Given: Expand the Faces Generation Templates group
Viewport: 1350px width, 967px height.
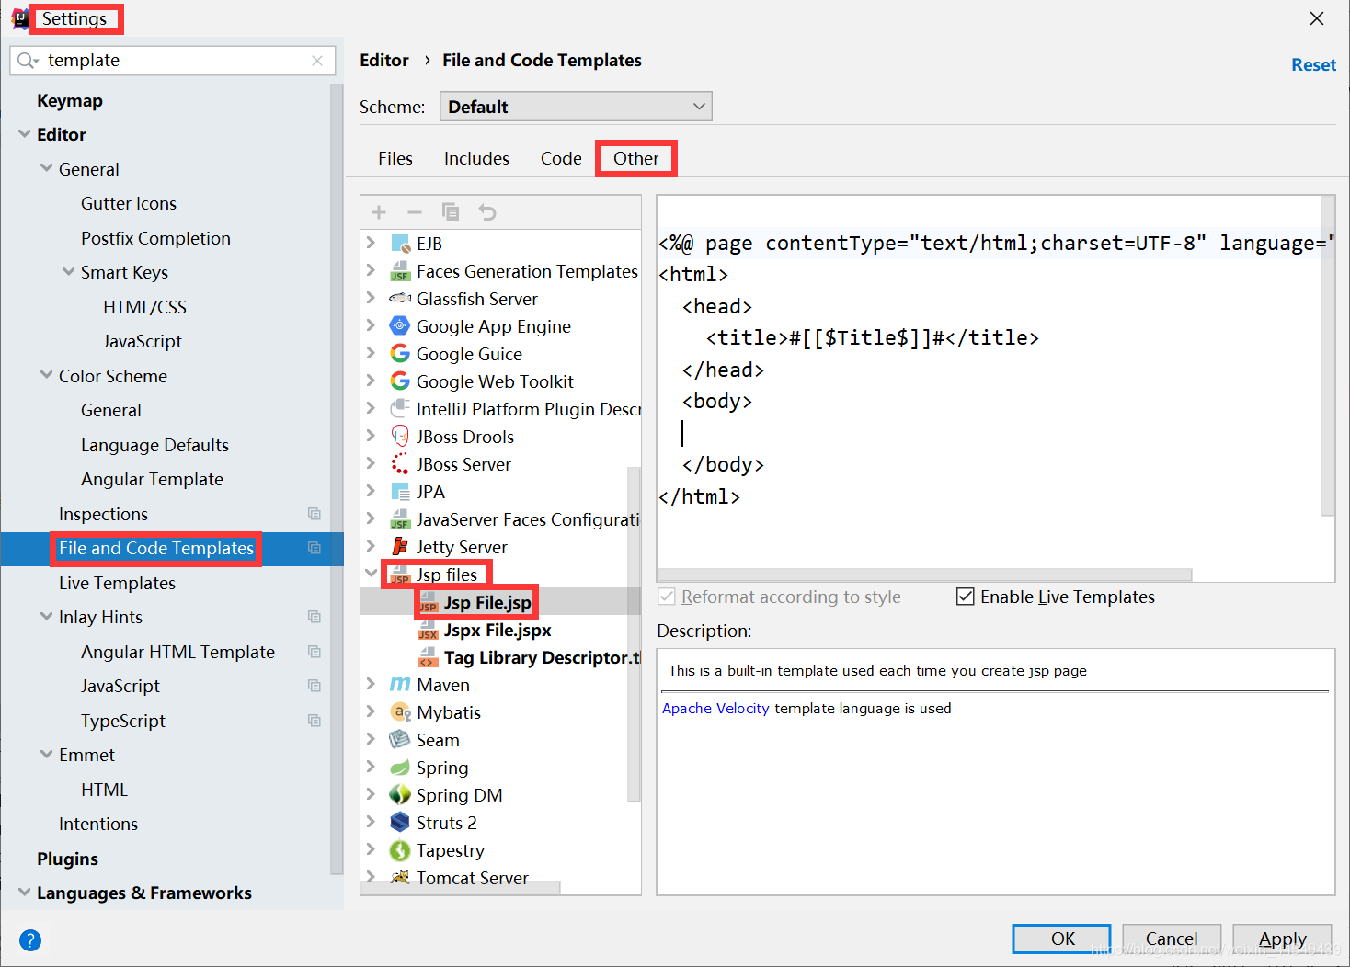Looking at the screenshot, I should tap(371, 271).
